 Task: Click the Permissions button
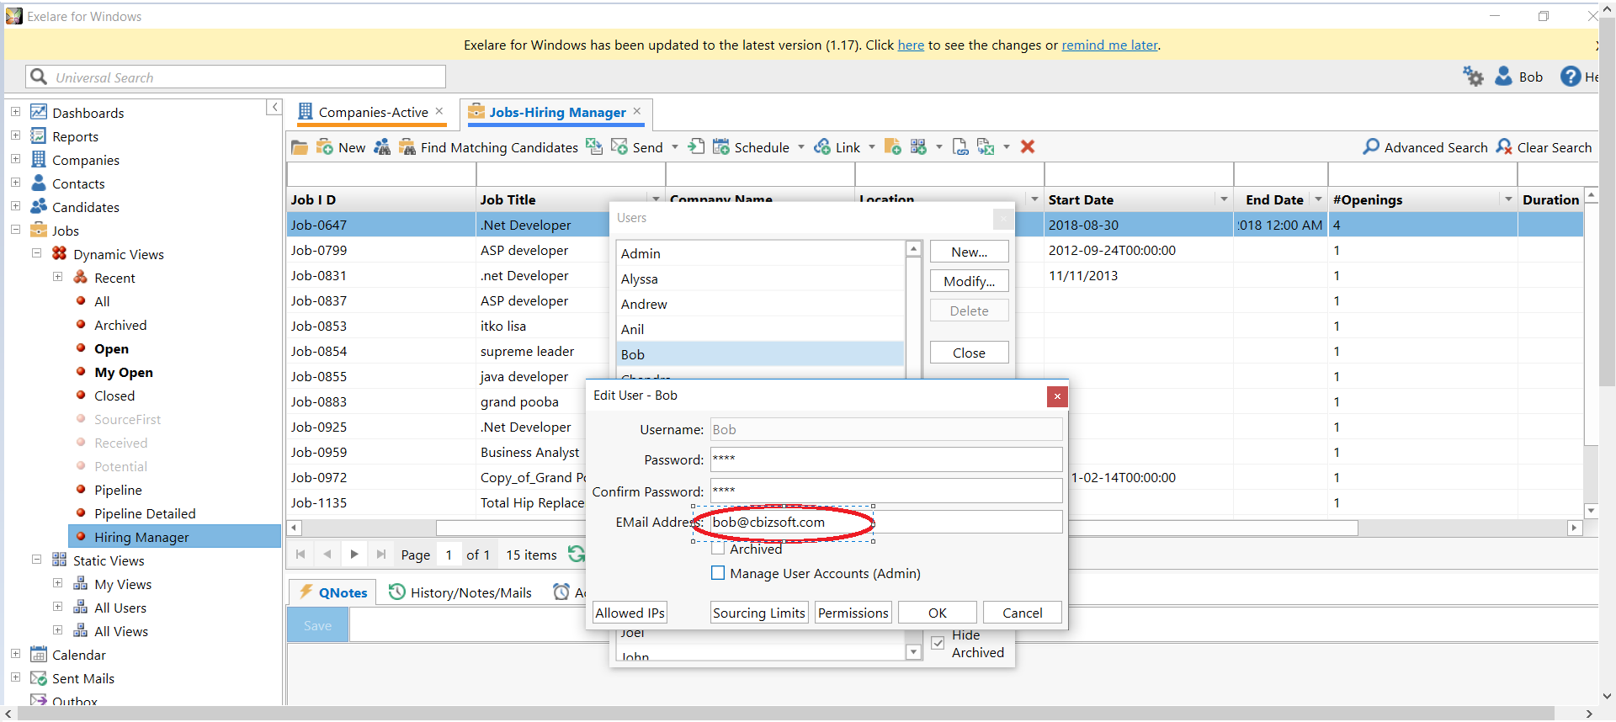[x=853, y=613]
